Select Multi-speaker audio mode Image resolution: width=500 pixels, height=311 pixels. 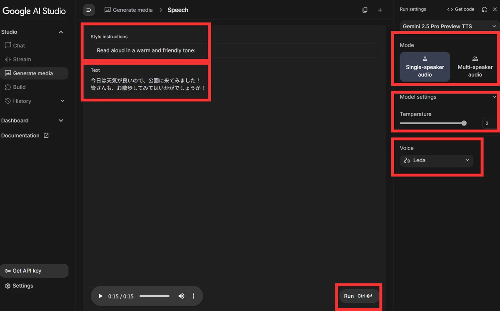pos(475,67)
